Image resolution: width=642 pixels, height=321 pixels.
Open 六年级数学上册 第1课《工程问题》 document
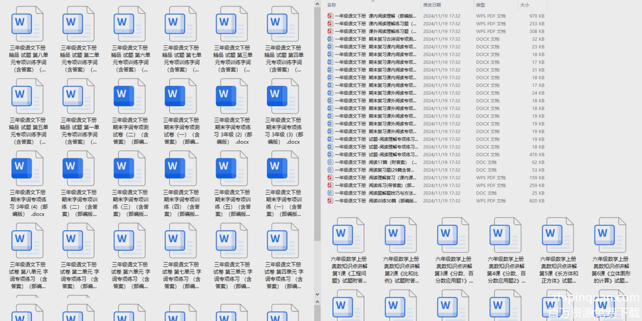point(349,236)
